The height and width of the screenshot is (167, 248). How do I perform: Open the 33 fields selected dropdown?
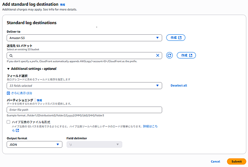[84, 86]
